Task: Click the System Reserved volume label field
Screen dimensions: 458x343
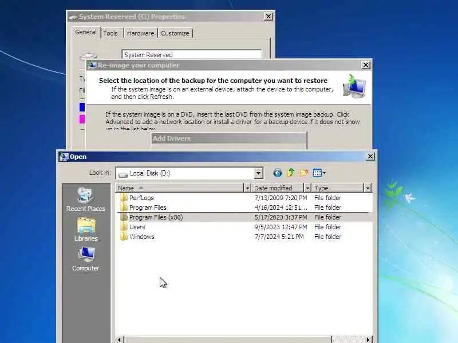Action: (x=191, y=54)
